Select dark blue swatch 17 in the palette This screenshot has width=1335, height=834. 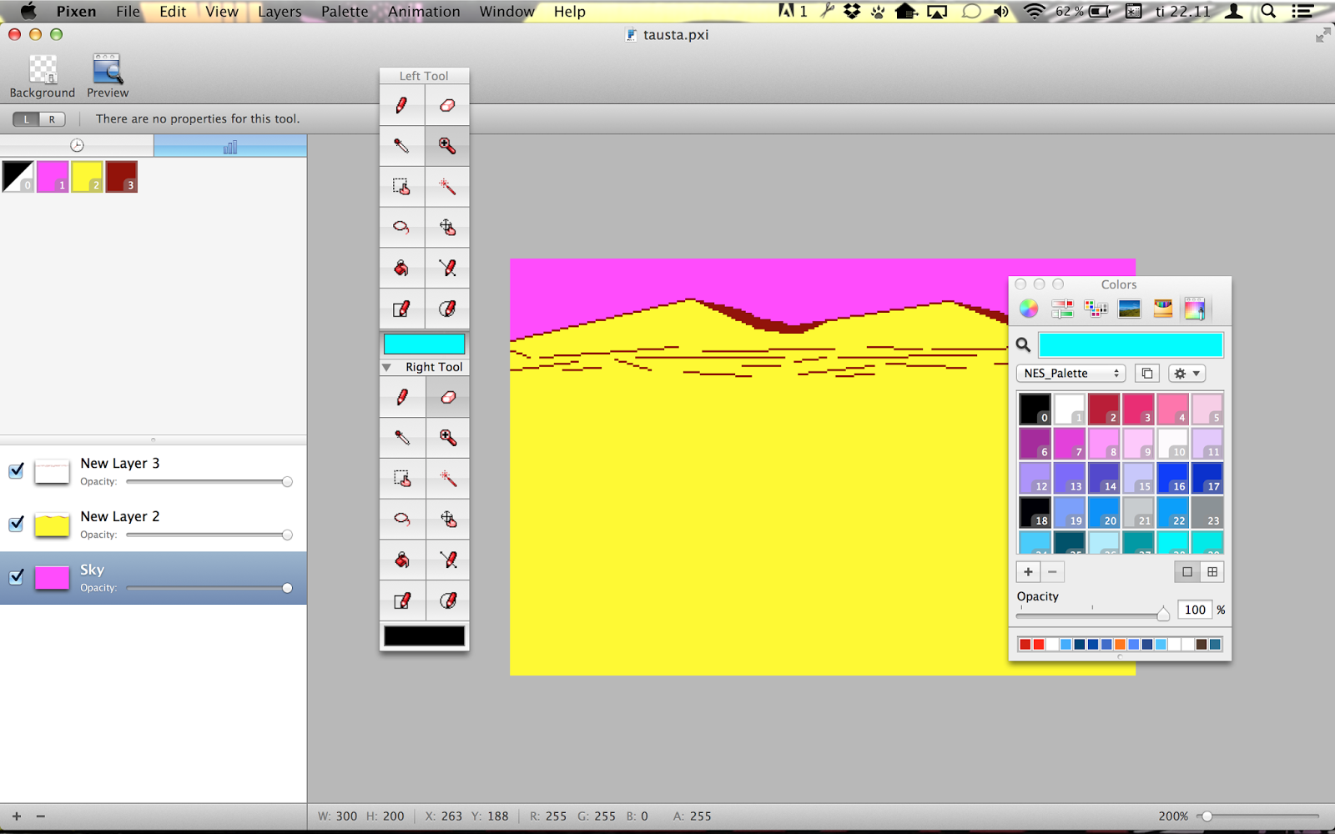coord(1208,477)
